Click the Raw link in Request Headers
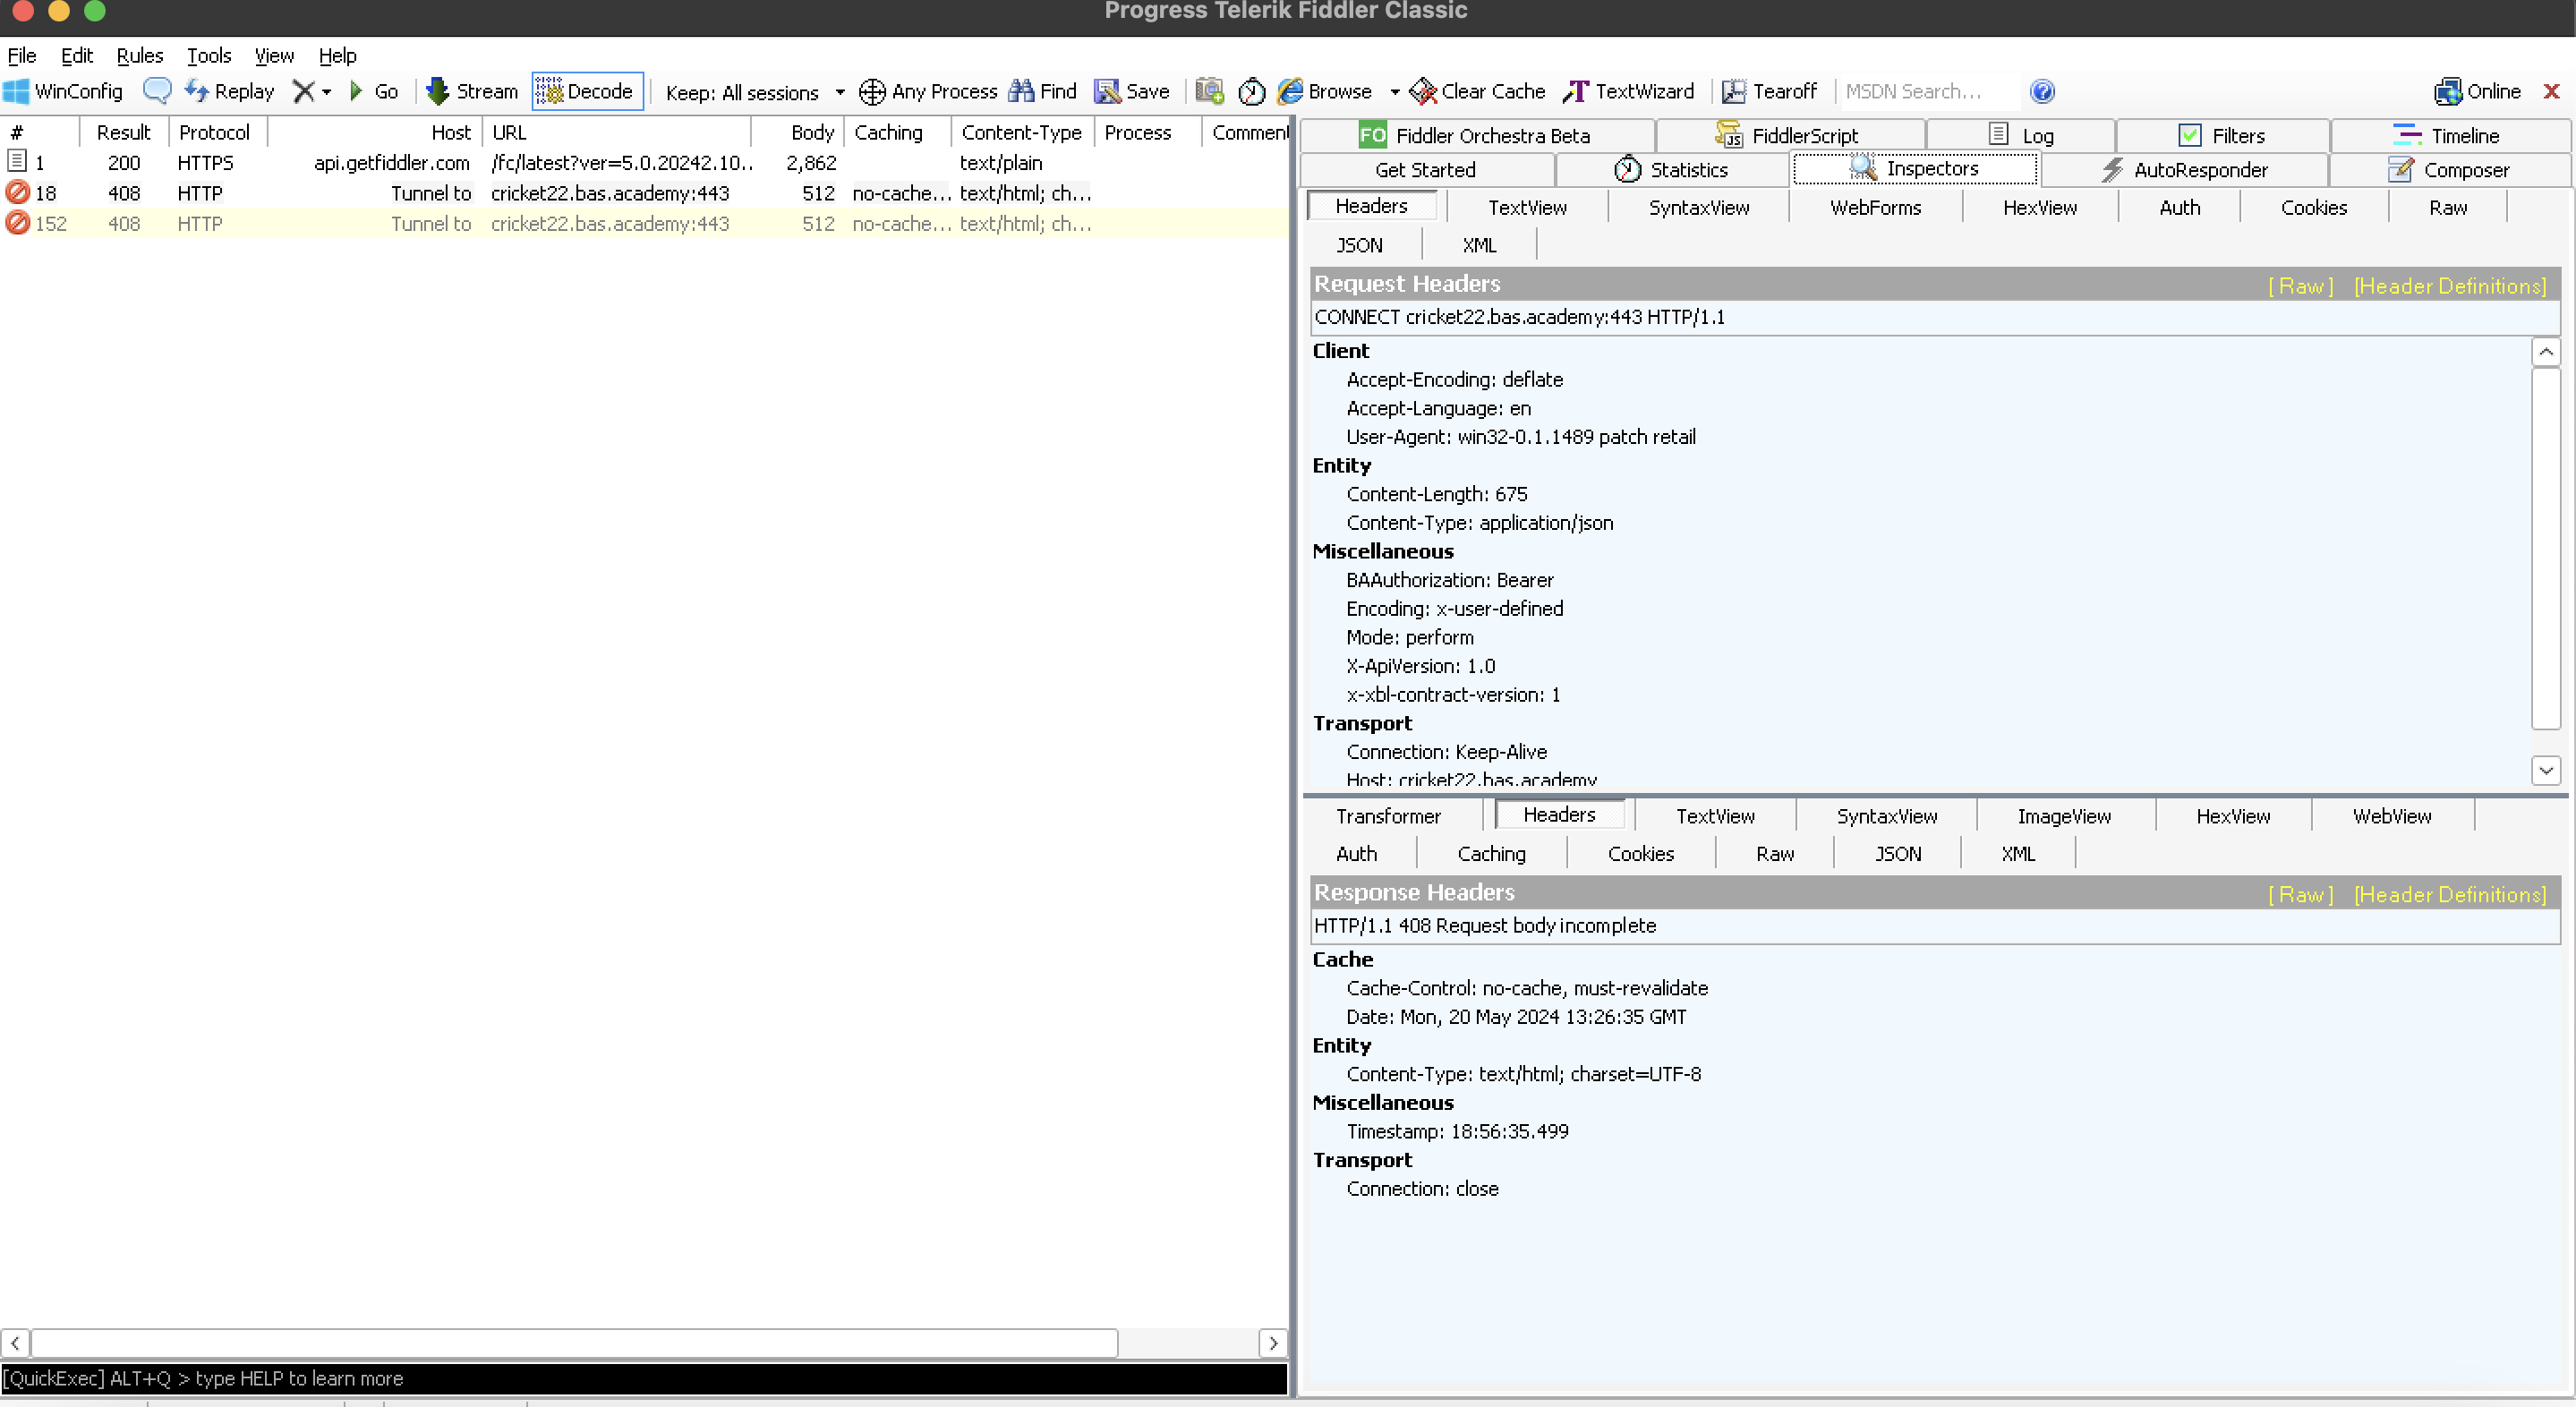Viewport: 2576px width, 1407px height. [2300, 286]
